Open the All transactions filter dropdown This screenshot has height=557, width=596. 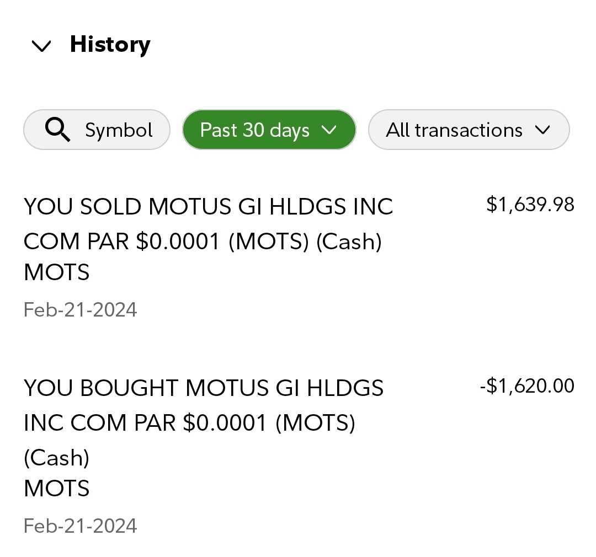(x=468, y=130)
